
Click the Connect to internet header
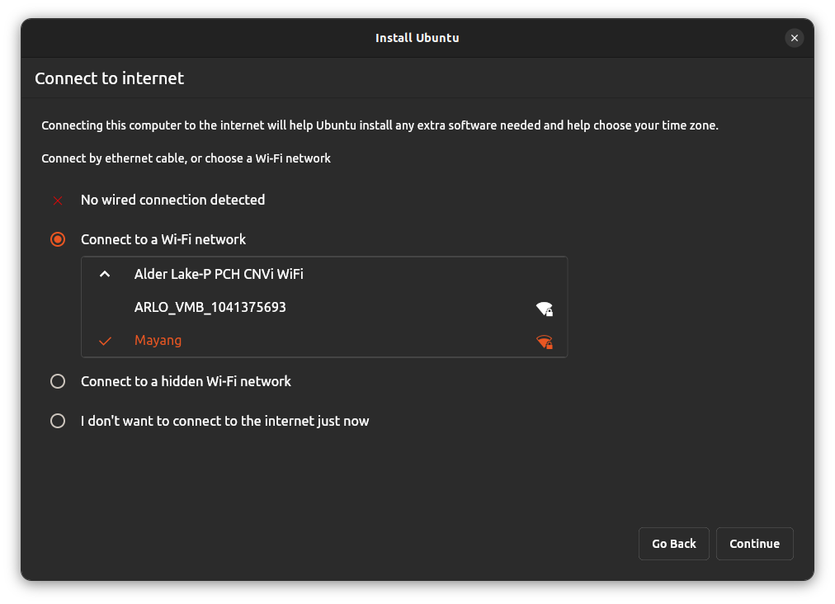pos(109,78)
